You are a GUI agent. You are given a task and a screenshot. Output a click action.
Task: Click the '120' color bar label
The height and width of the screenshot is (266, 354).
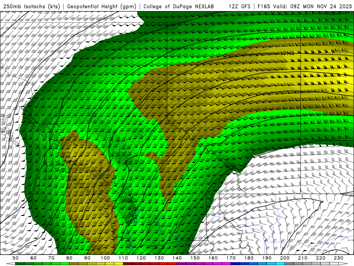point(141,258)
